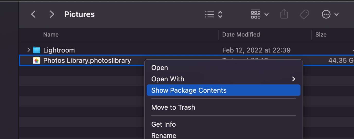Go back with the Finder back arrow

[33, 14]
